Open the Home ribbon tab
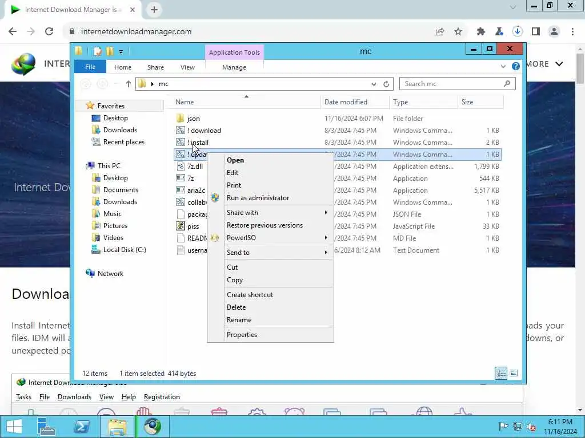The width and height of the screenshot is (585, 438). pos(123,67)
